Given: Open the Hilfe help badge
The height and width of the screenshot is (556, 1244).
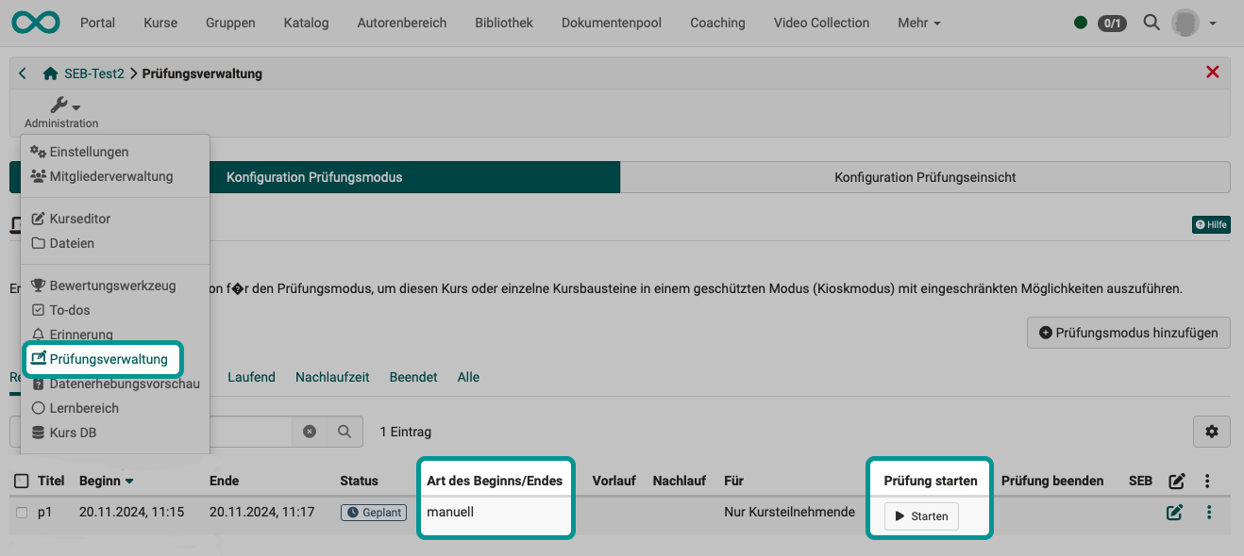Looking at the screenshot, I should point(1210,224).
